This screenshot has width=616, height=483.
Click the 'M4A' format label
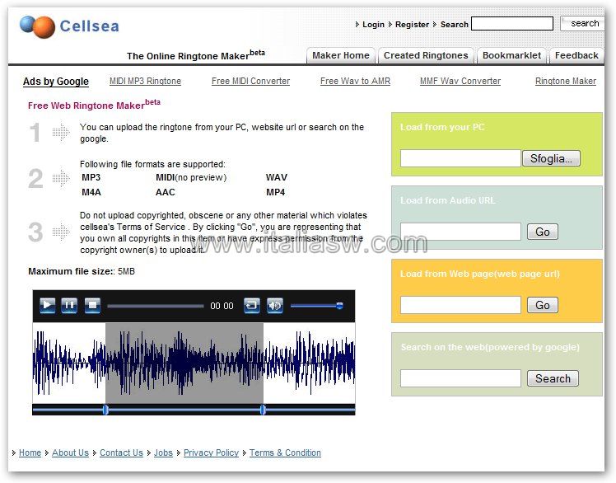[91, 192]
